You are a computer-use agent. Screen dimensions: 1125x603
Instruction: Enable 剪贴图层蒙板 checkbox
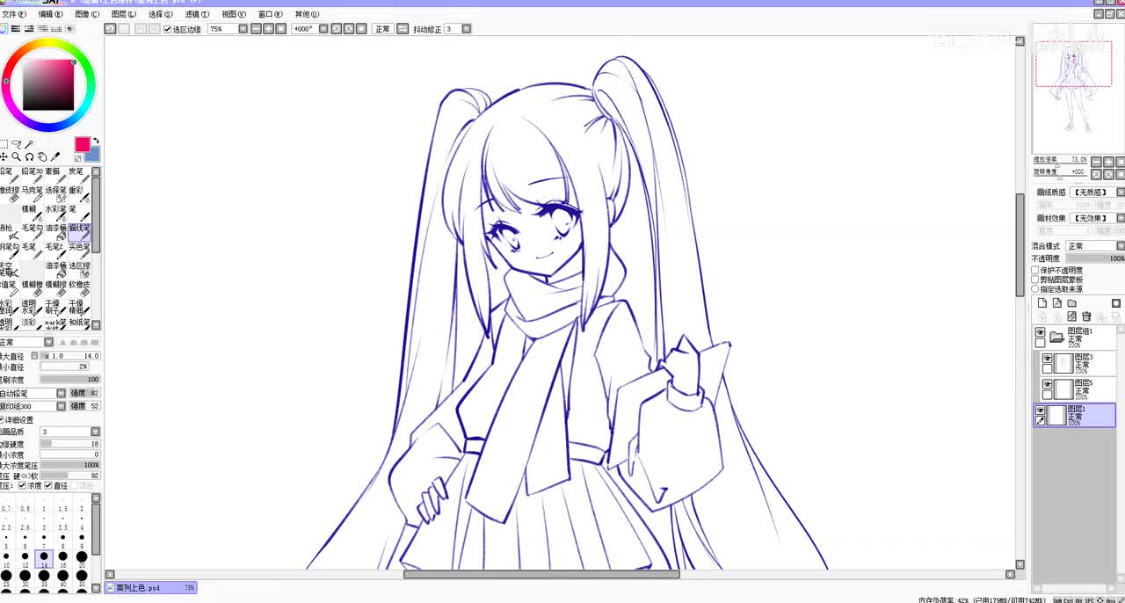tap(1034, 280)
